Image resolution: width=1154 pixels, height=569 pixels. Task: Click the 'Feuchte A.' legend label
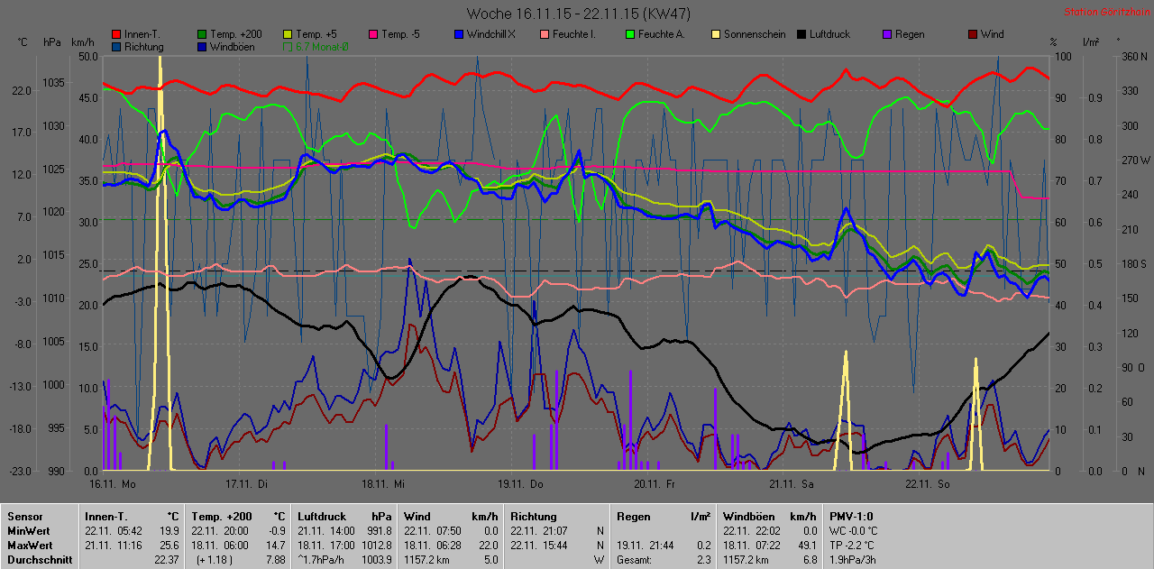[662, 34]
